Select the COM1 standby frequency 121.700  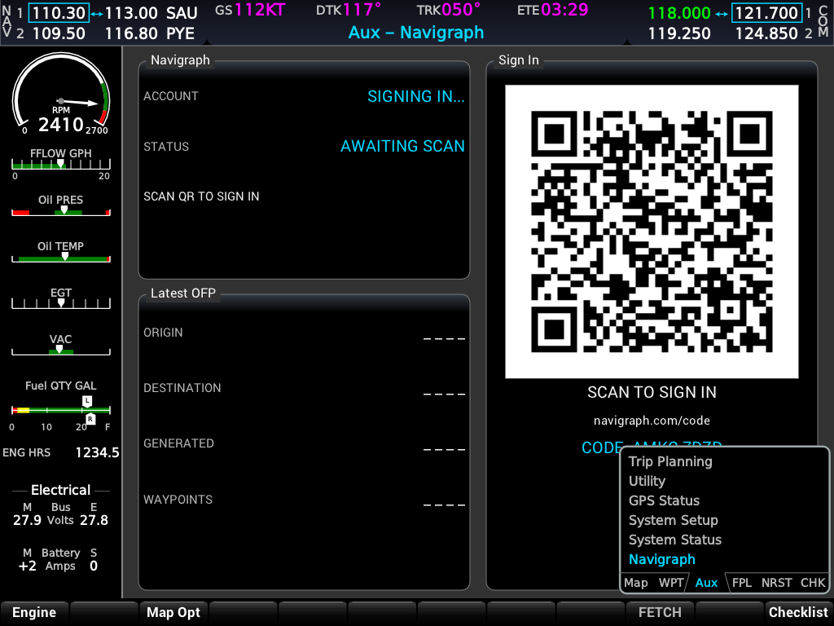pos(766,13)
